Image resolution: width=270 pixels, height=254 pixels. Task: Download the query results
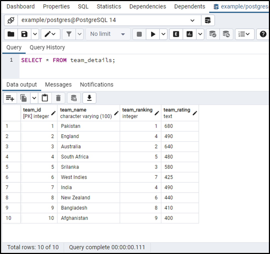(89, 98)
